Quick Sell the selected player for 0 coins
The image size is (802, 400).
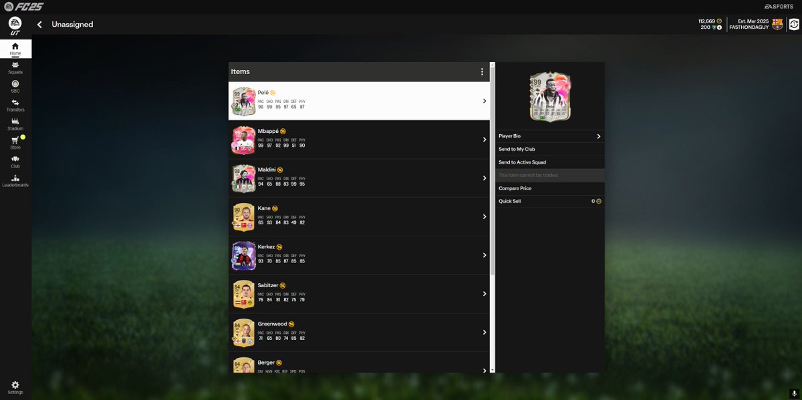[549, 200]
